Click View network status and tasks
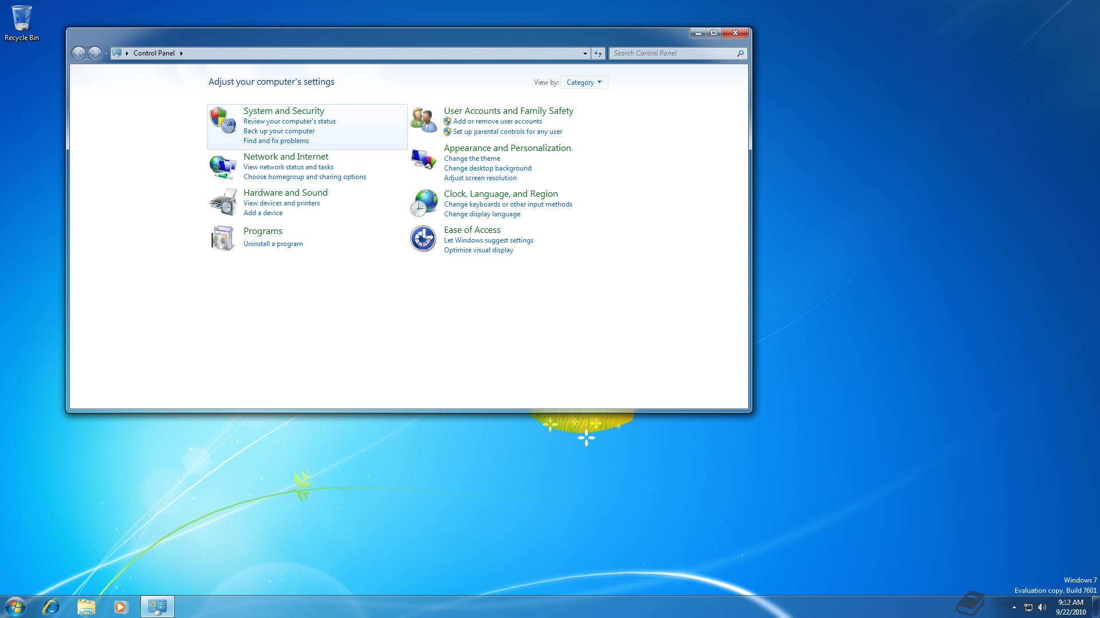This screenshot has width=1100, height=618. point(288,167)
